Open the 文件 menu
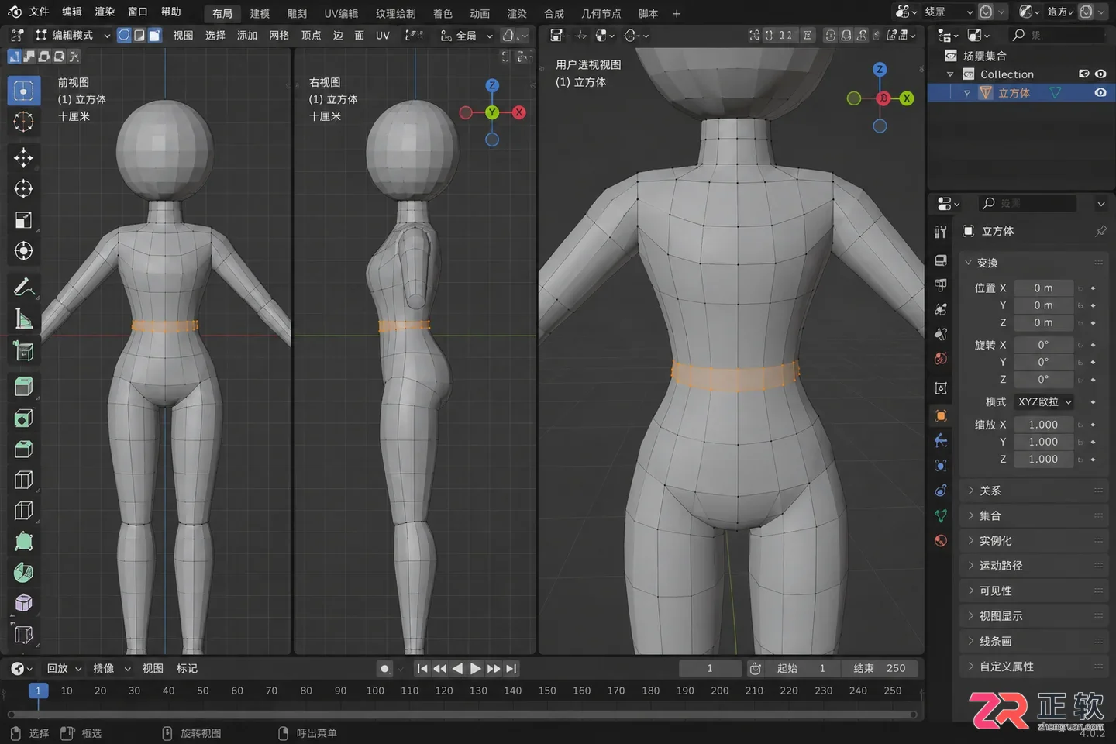The image size is (1116, 744). [x=39, y=12]
